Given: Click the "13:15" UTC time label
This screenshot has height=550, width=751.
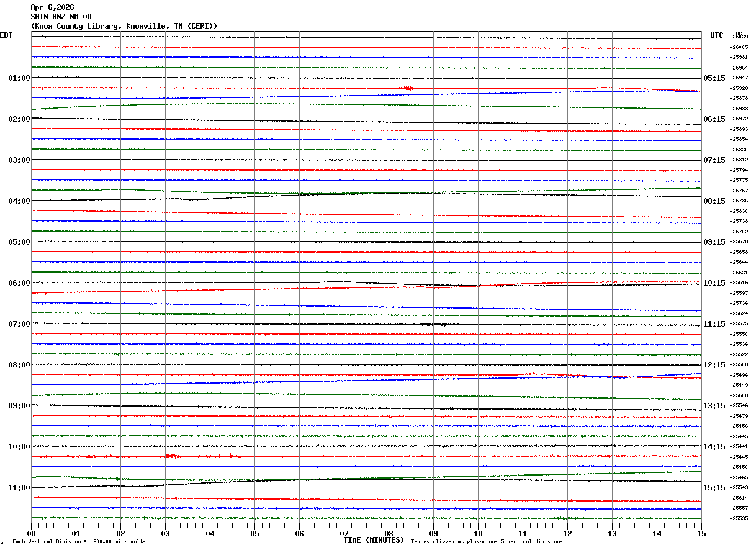Looking at the screenshot, I should [714, 406].
